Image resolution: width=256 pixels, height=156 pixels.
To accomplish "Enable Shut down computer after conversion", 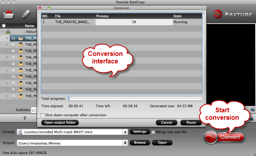I will (x=43, y=115).
